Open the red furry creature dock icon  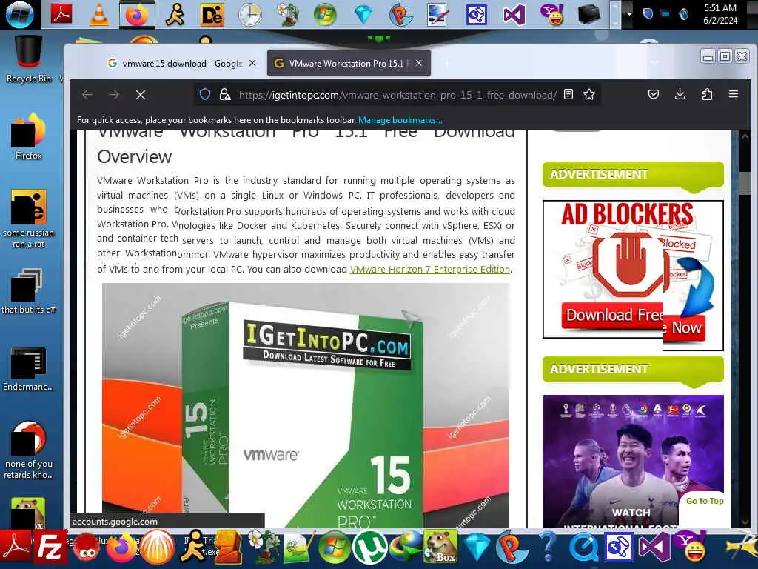coord(87,548)
